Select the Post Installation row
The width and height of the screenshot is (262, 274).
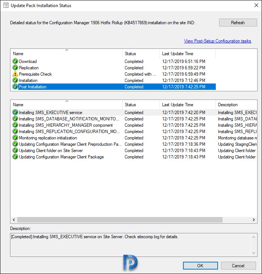coord(114,86)
